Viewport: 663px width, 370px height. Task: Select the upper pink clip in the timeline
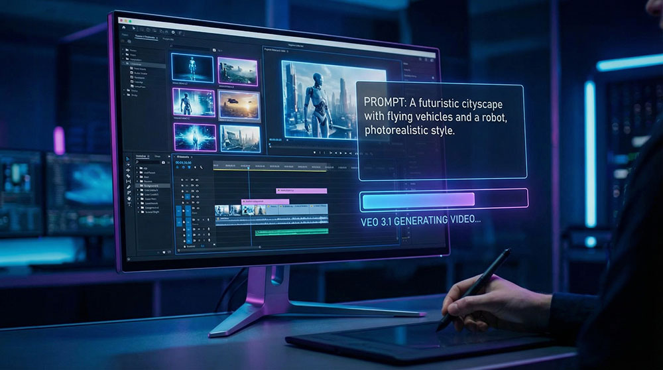[302, 191]
